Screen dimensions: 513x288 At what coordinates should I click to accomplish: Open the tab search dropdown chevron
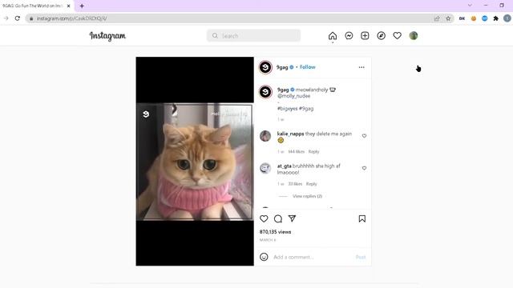(x=470, y=6)
